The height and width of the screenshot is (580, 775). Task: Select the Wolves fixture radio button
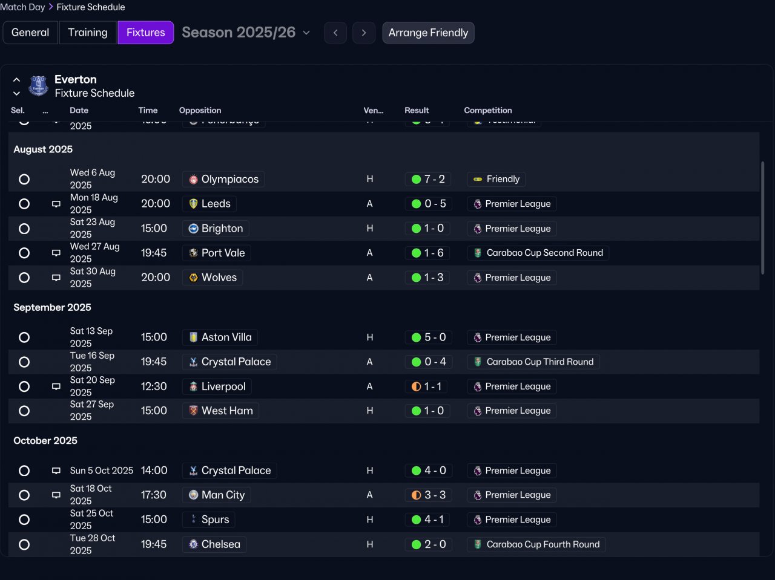pyautogui.click(x=24, y=278)
